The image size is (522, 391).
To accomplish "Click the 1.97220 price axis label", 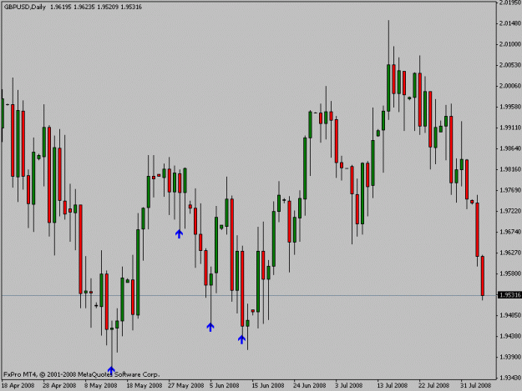I will coord(510,211).
